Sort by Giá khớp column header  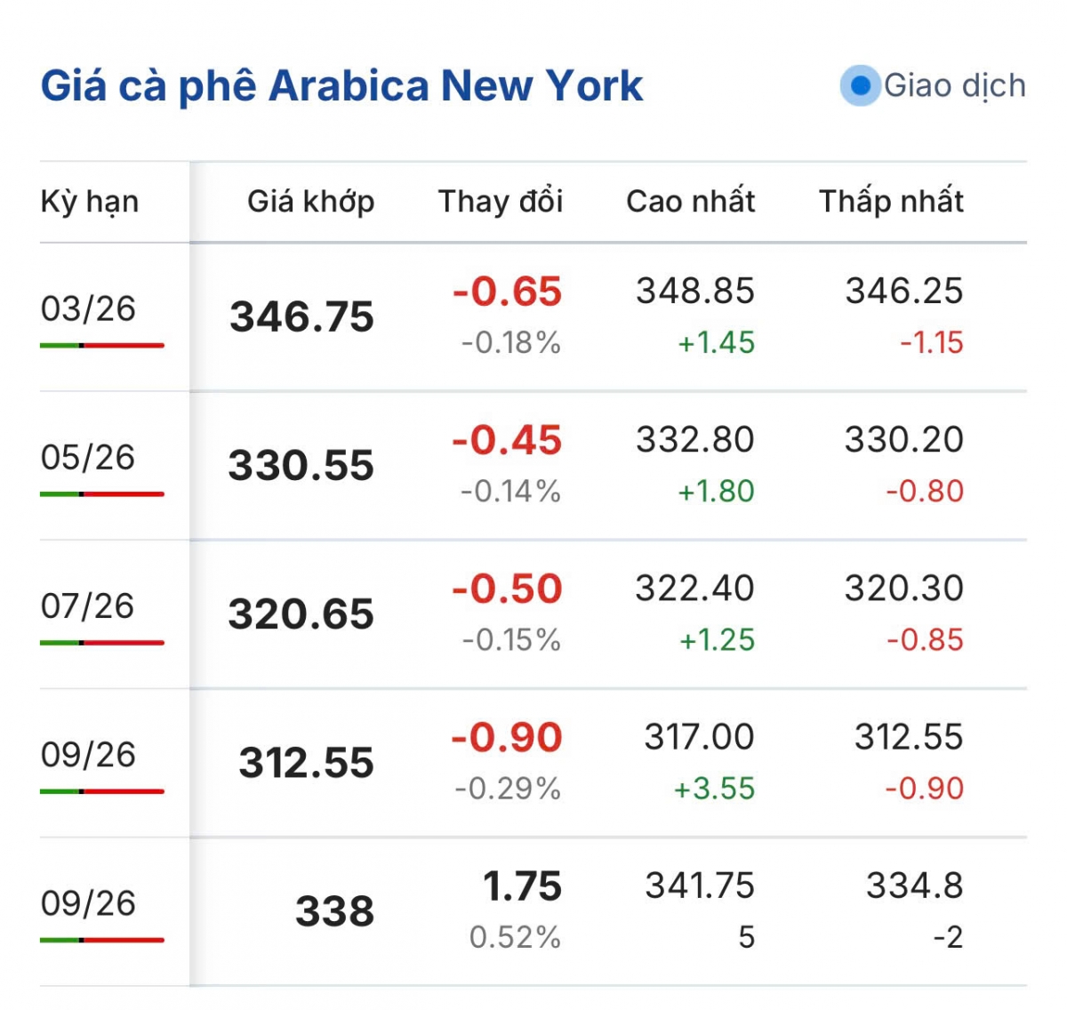(x=310, y=202)
